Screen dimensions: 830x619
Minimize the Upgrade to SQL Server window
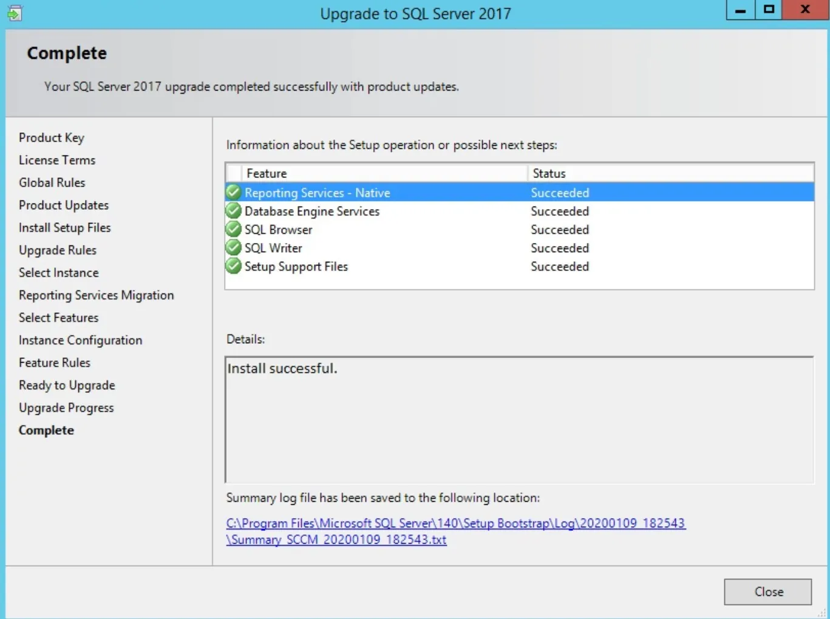coord(741,9)
